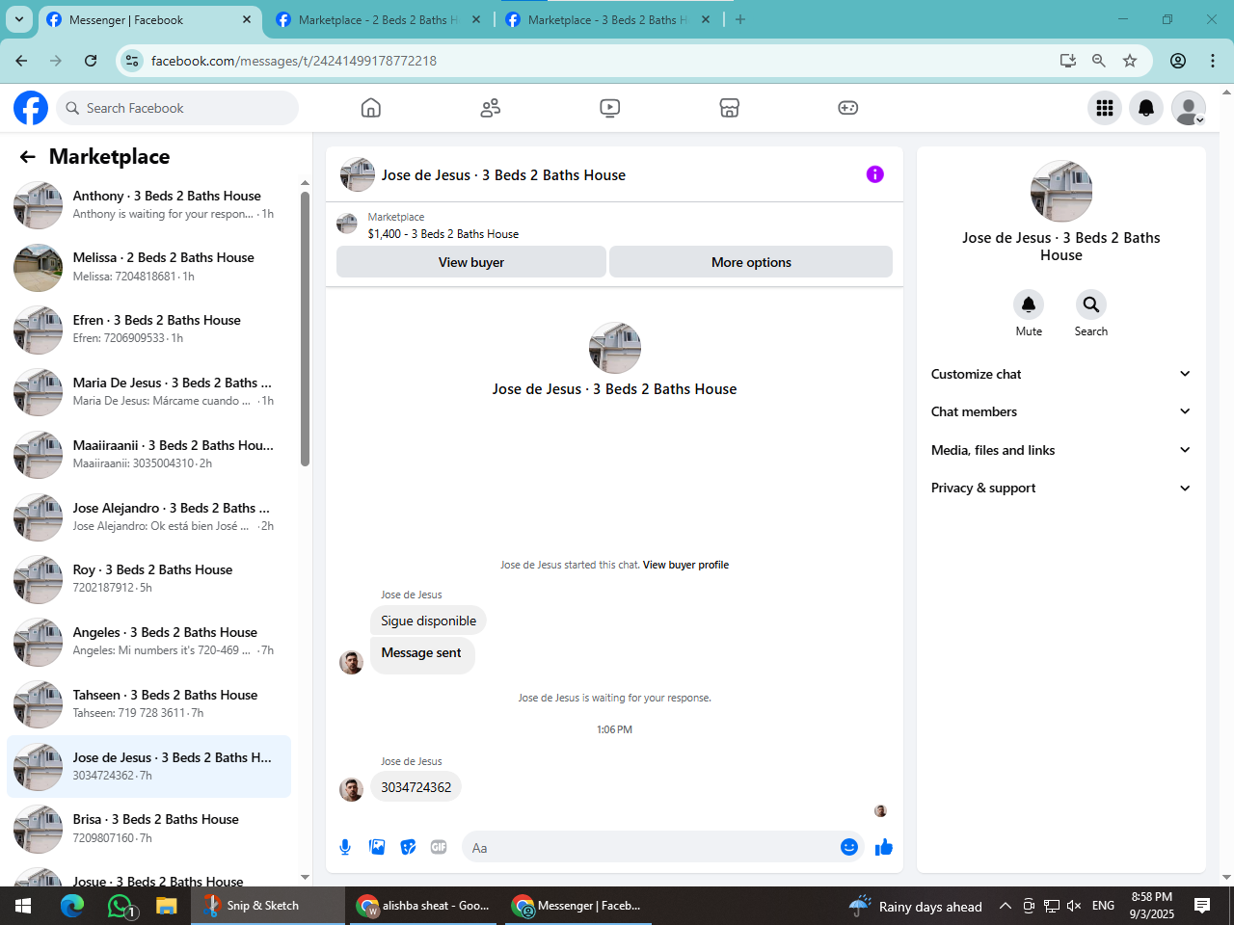
Task: Open Windows Start menu
Action: click(x=23, y=906)
